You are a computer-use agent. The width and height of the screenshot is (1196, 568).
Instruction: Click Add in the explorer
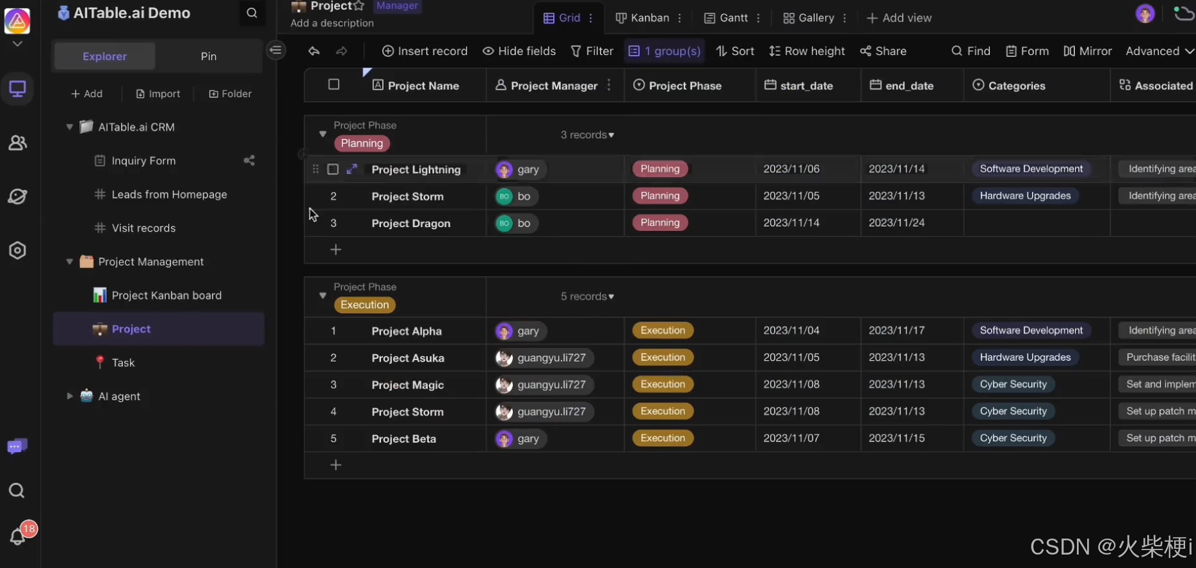(x=86, y=93)
